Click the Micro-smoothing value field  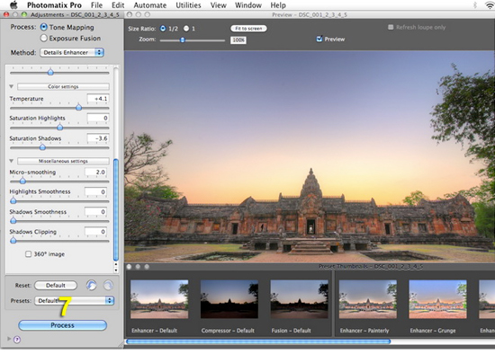pyautogui.click(x=95, y=173)
